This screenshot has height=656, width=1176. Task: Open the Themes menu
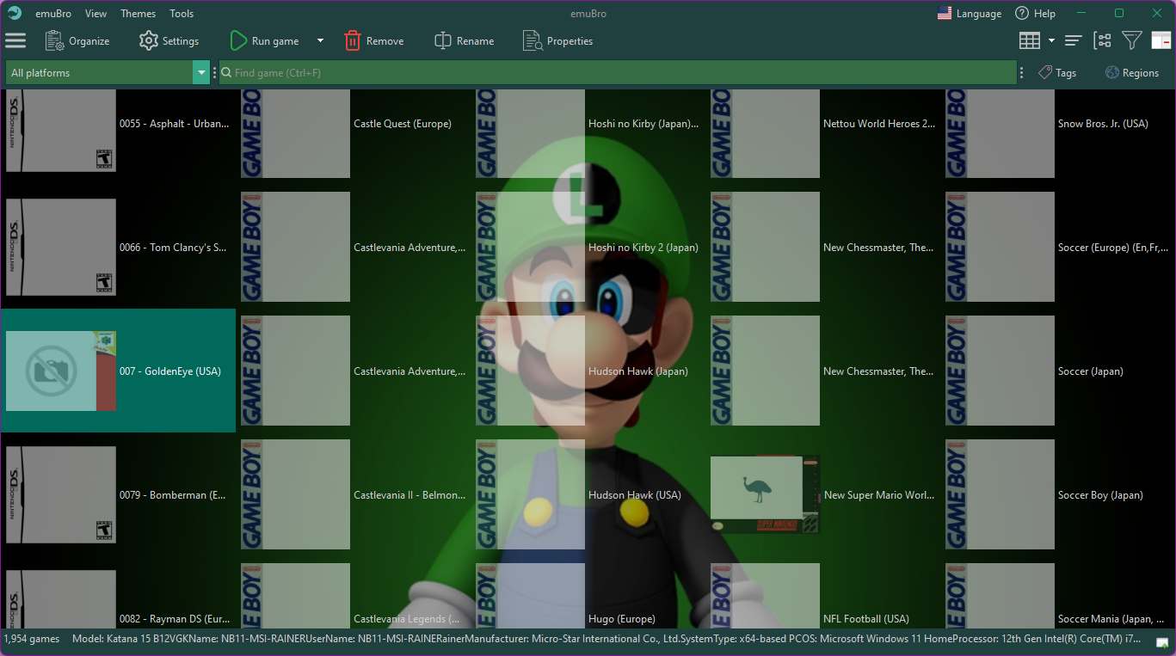pos(138,13)
